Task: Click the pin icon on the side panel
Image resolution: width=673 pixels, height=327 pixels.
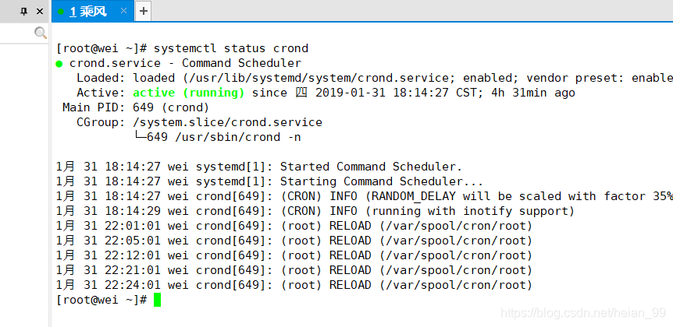Action: tap(24, 12)
